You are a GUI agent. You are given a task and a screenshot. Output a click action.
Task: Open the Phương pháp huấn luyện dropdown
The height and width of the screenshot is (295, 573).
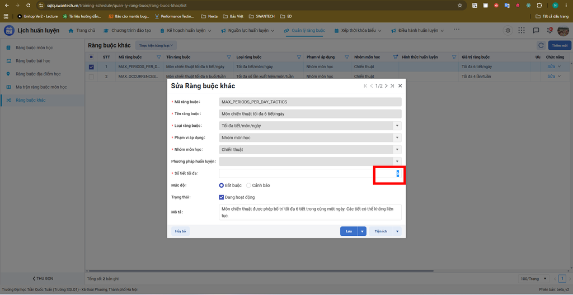397,161
